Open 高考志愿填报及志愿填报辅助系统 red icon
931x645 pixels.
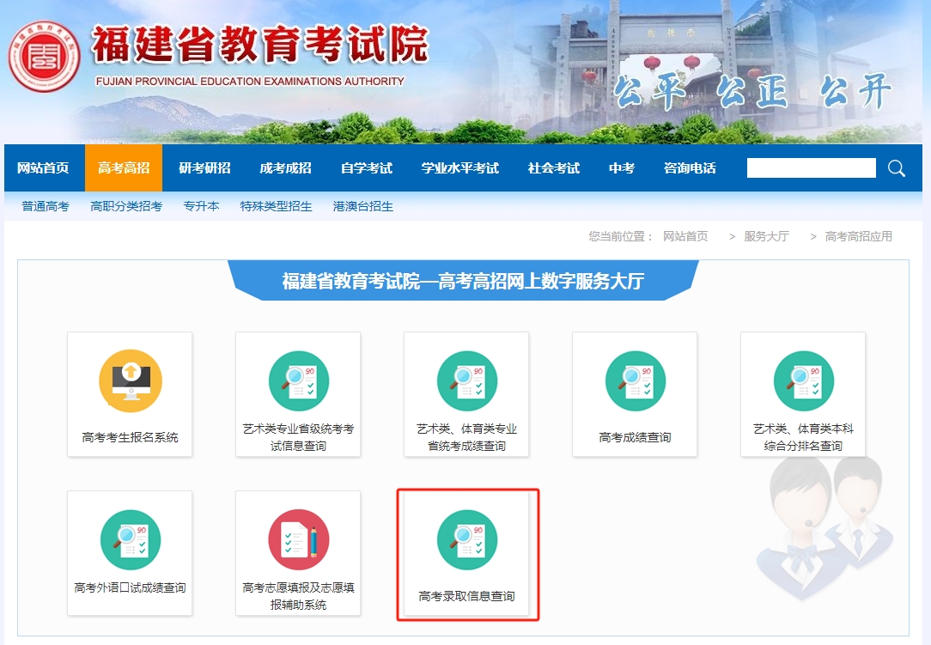pyautogui.click(x=299, y=540)
